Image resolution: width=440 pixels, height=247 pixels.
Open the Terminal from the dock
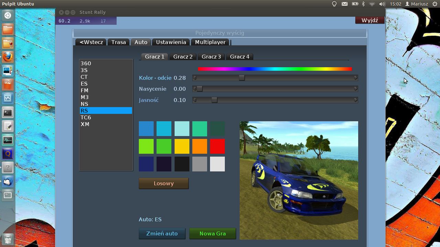[x=8, y=112]
